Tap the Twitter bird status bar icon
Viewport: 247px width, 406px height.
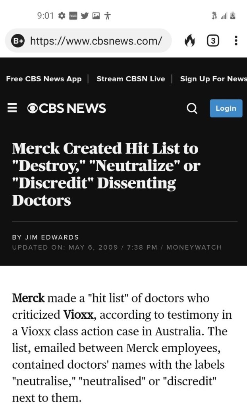coord(85,16)
